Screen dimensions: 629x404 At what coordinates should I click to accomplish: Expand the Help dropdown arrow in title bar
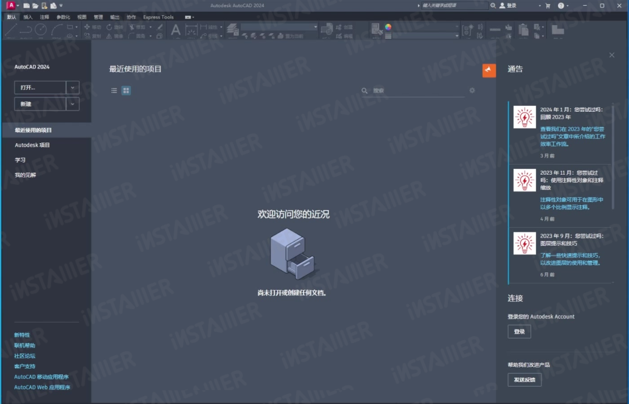click(567, 6)
